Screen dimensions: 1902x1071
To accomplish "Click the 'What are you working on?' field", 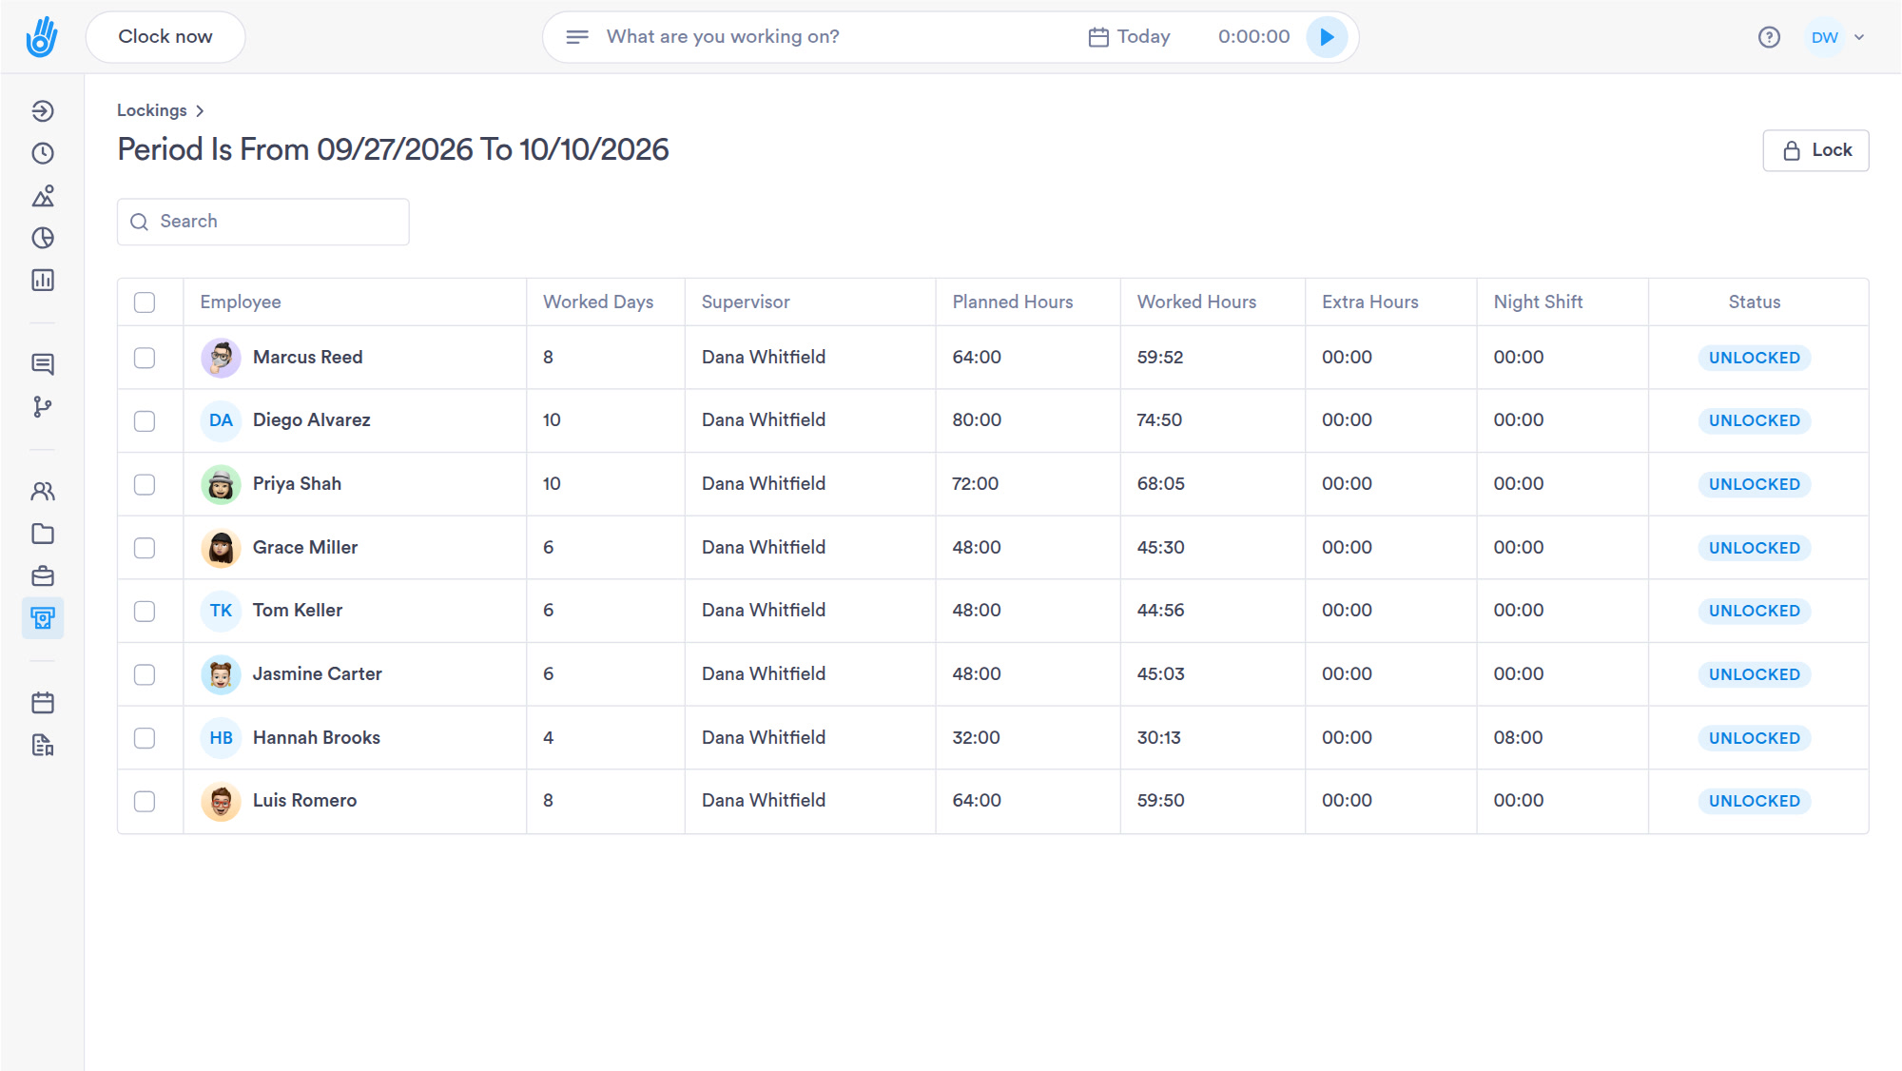I will (x=723, y=37).
